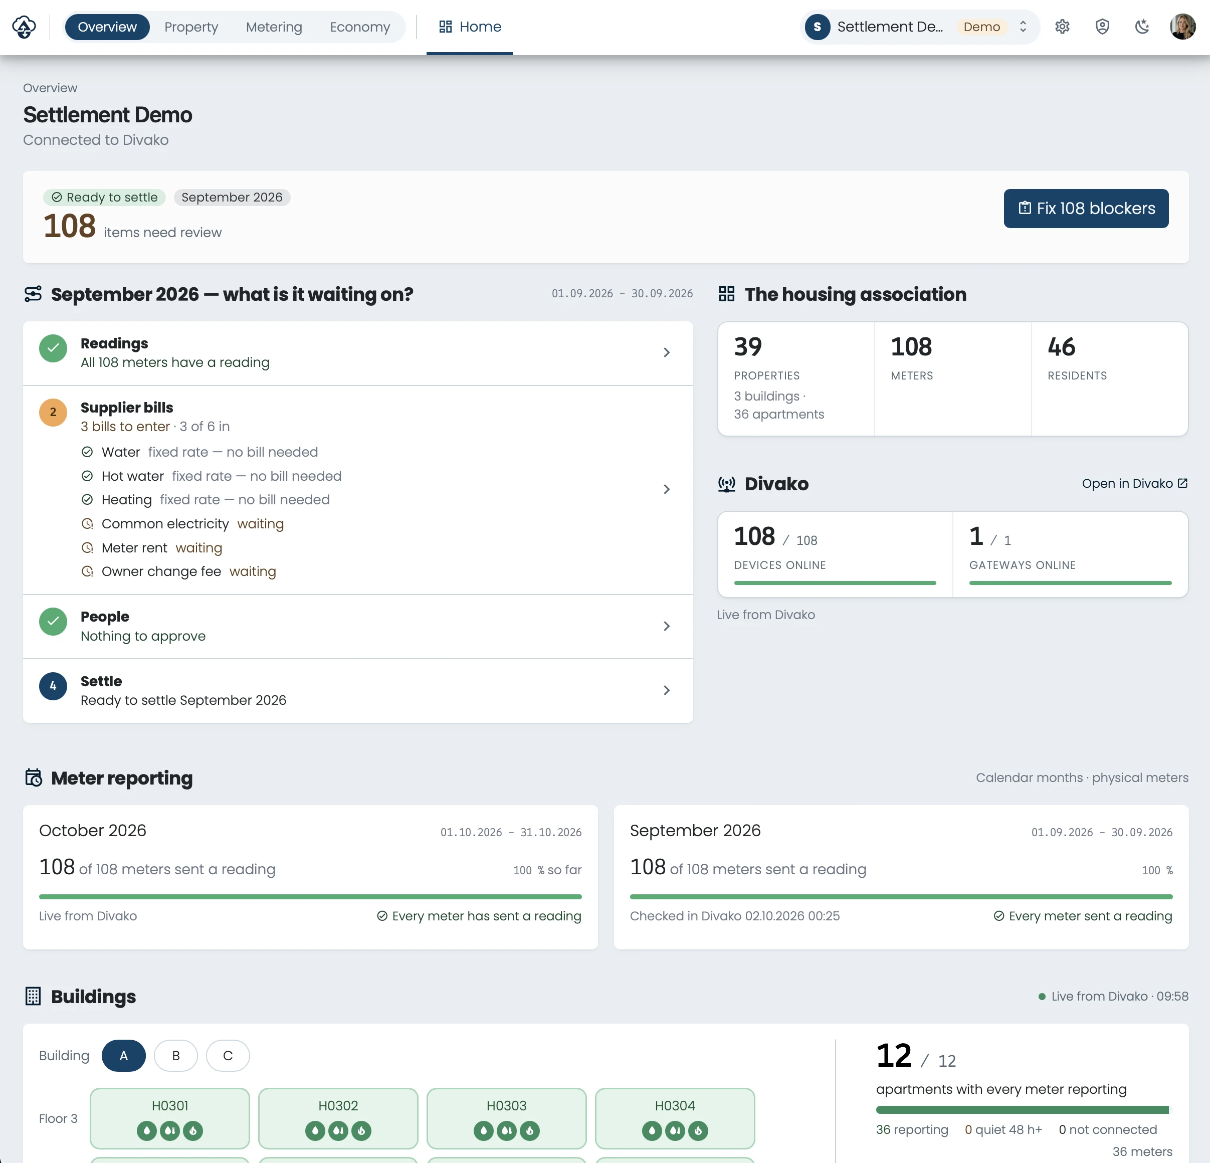Screen dimensions: 1210x1163
Task: Open apartment card H0301
Action: point(170,1118)
